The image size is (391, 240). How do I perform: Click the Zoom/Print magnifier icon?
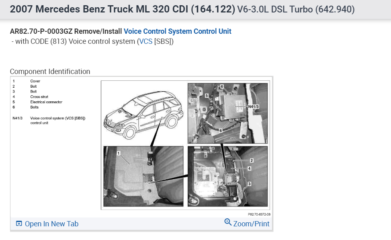click(228, 222)
